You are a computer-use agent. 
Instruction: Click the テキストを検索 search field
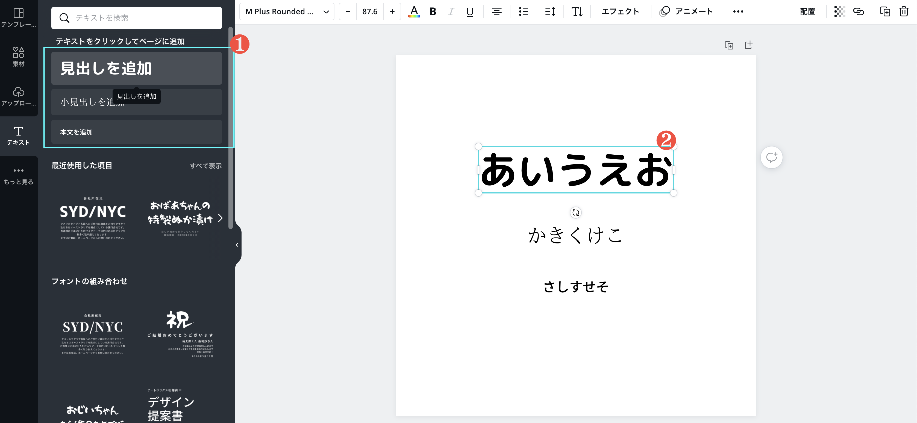coord(142,18)
